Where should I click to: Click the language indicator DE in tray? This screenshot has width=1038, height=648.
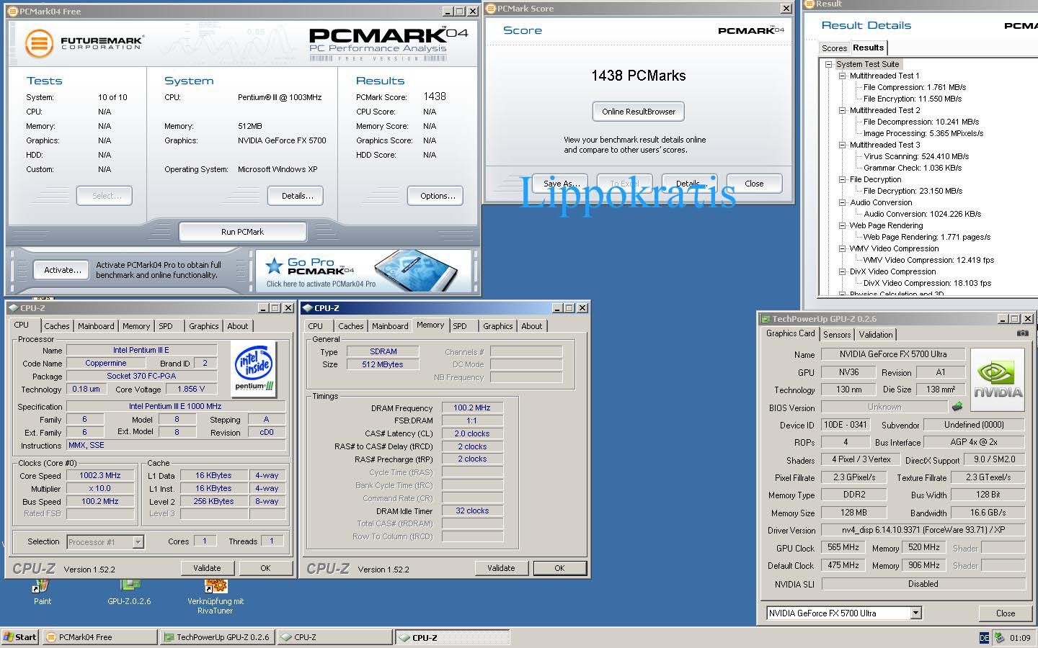tap(984, 637)
